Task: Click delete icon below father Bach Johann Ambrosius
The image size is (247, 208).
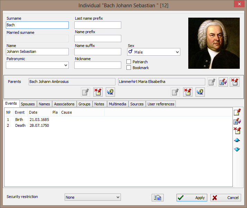Action: coord(98,92)
